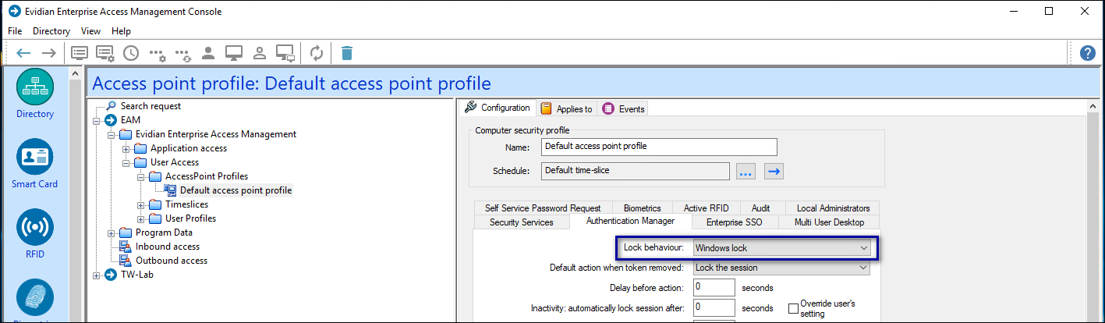Select the Directory sidebar icon
Image resolution: width=1105 pixels, height=323 pixels.
click(35, 94)
